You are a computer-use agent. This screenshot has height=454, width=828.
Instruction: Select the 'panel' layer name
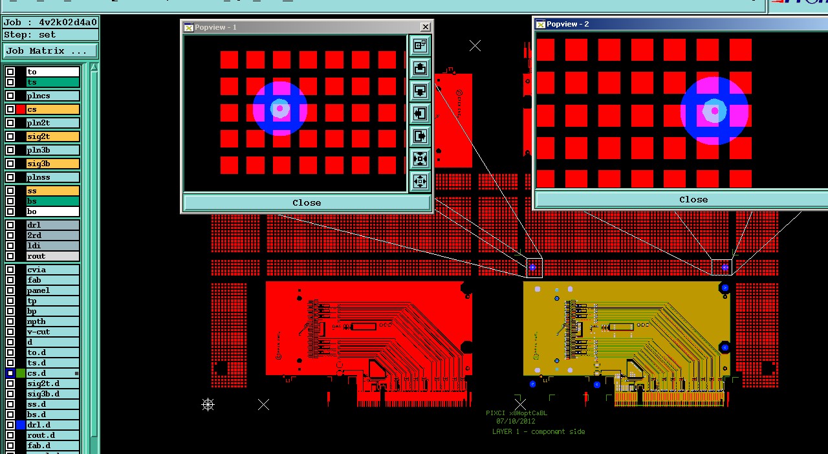click(x=53, y=290)
